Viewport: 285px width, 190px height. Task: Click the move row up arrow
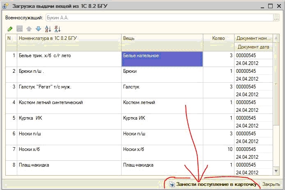(x=29, y=29)
